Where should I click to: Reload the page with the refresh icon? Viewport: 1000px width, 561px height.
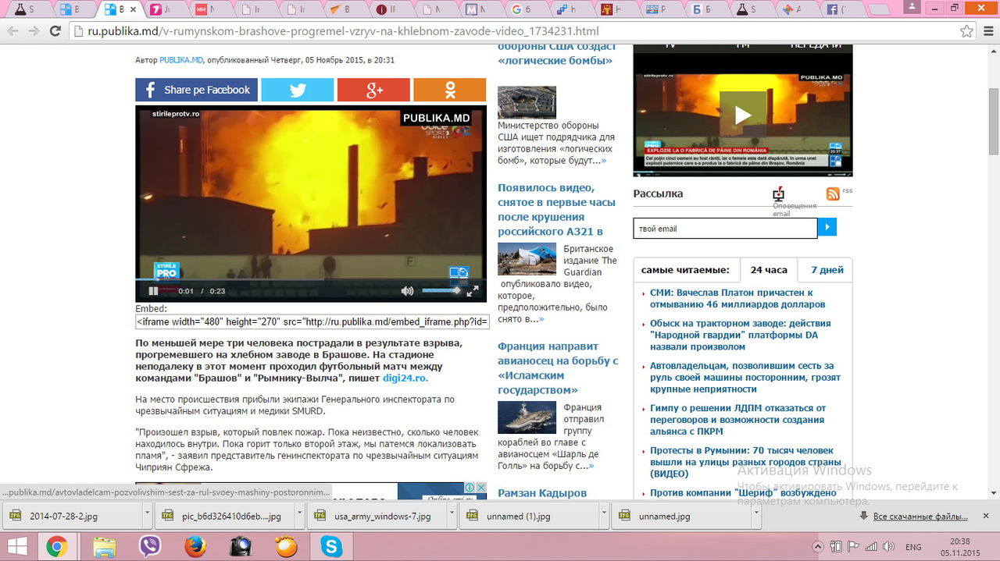tap(55, 31)
